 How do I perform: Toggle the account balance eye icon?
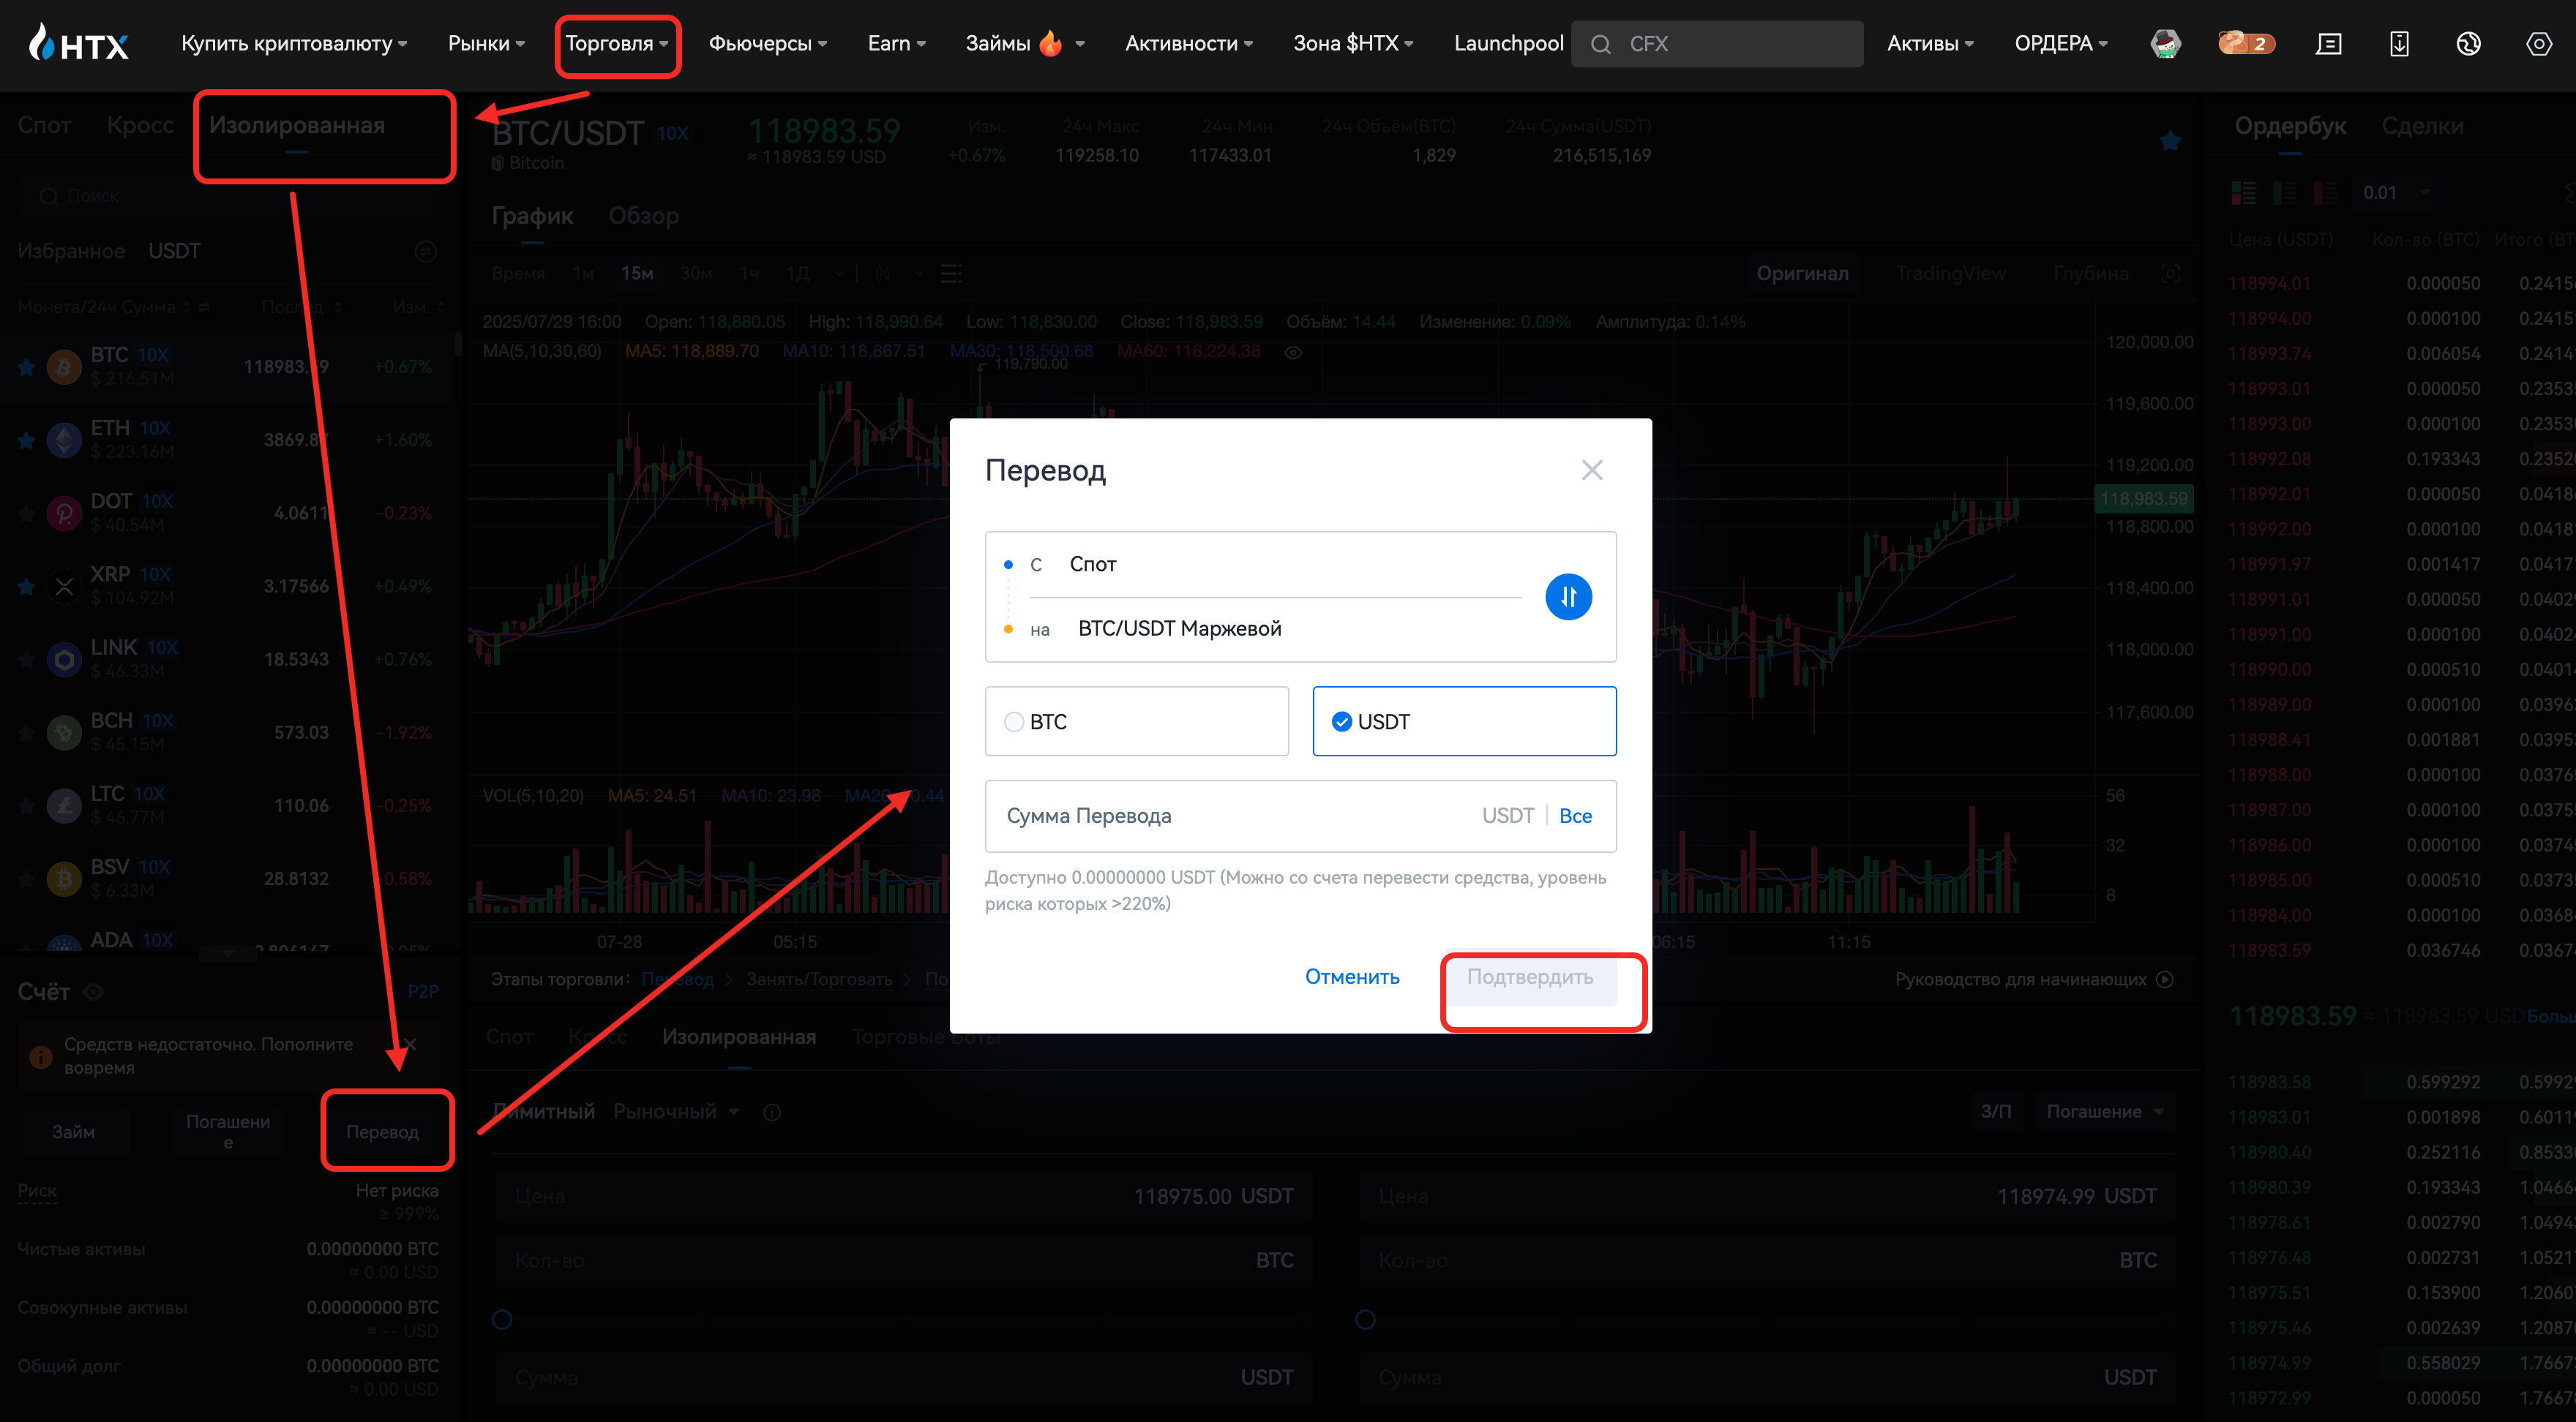[x=94, y=991]
